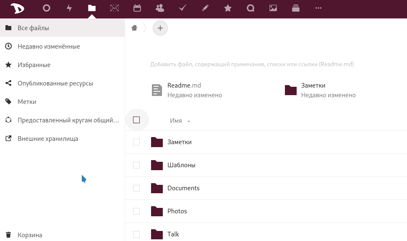Screen dimensions: 407x241
Task: Sort the list by Имя column header
Action: coord(176,121)
